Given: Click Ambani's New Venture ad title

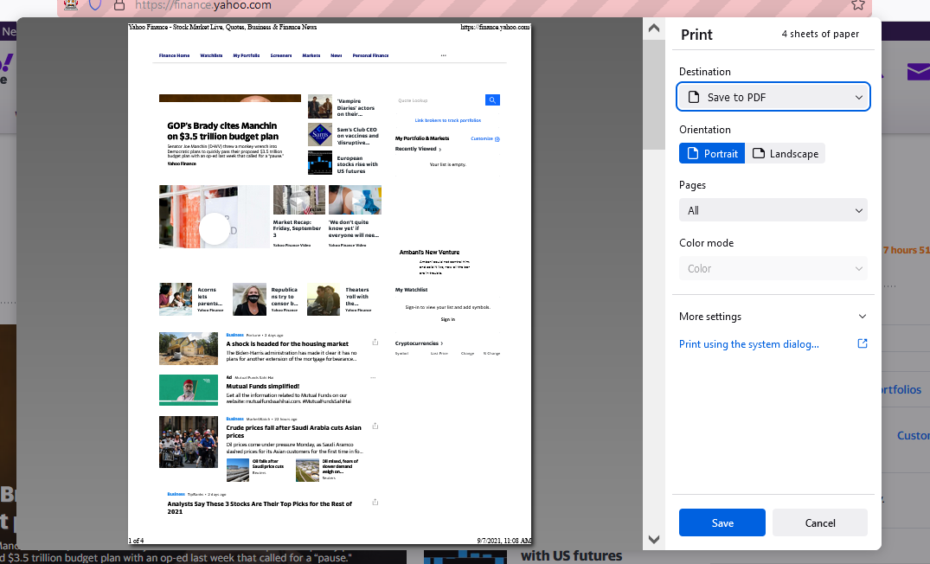Looking at the screenshot, I should click(x=429, y=252).
